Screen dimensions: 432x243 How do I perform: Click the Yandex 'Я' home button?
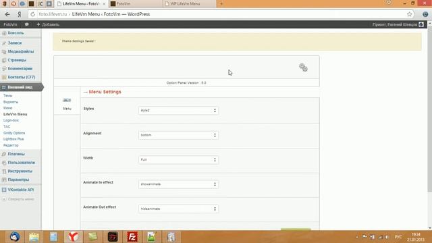pos(20,14)
